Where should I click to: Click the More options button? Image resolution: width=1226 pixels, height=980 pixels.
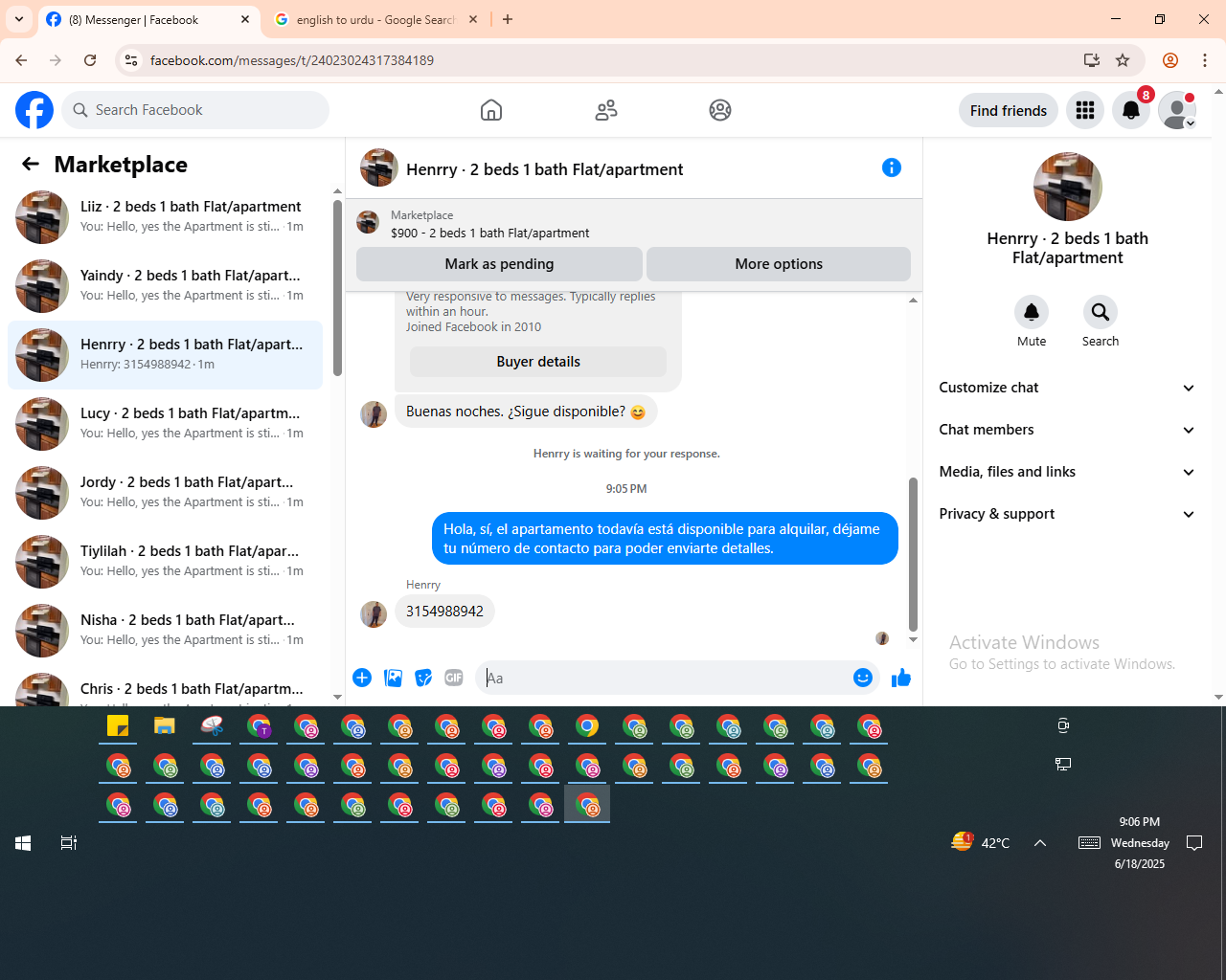coord(779,264)
